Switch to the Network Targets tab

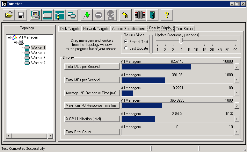96,29
